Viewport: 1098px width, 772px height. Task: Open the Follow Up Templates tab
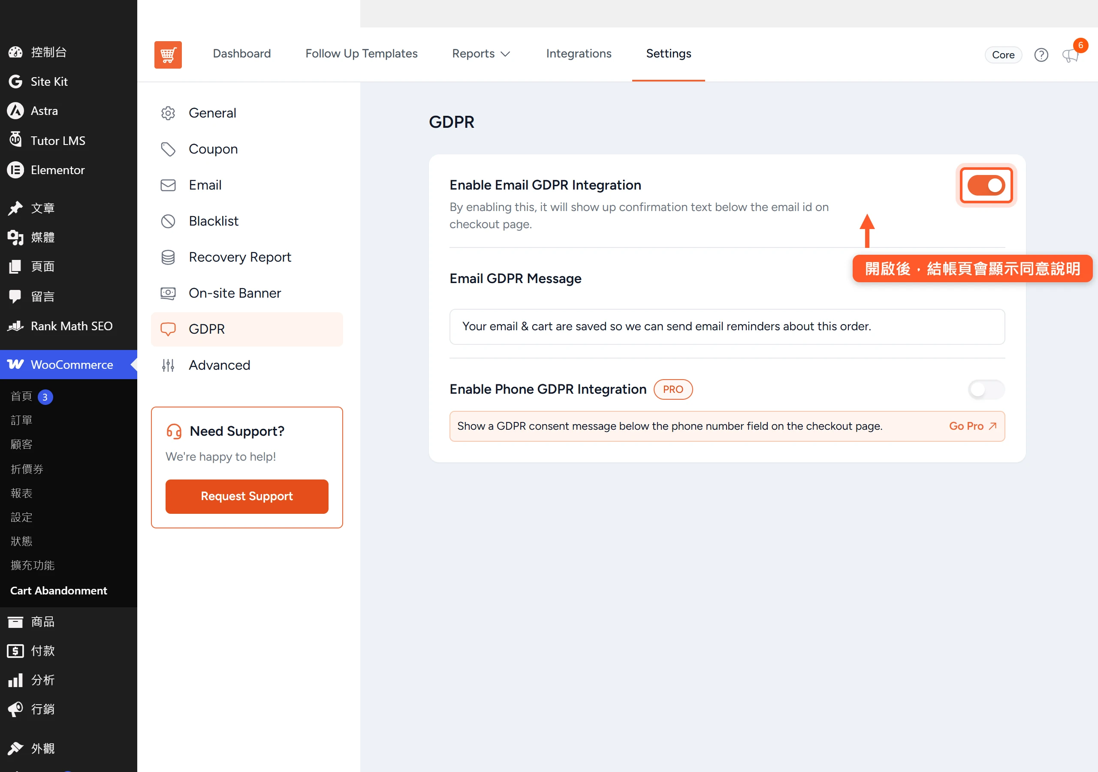362,54
